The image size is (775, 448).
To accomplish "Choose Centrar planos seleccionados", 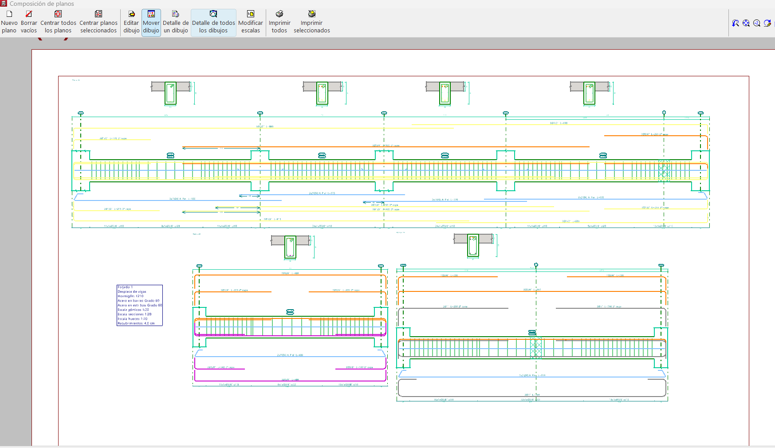I will point(98,22).
